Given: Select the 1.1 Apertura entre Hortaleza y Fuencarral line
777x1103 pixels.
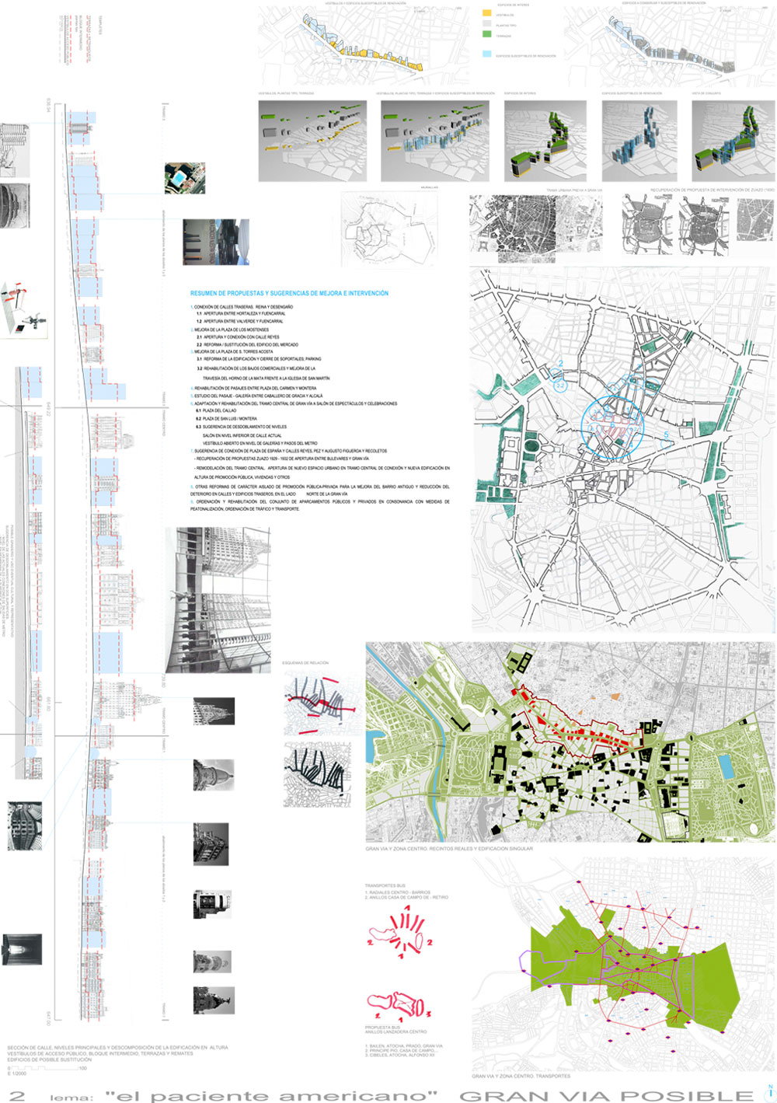Looking at the screenshot, I should (241, 313).
